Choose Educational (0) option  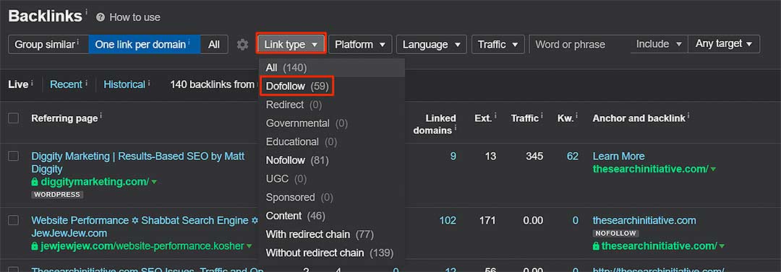pos(332,141)
